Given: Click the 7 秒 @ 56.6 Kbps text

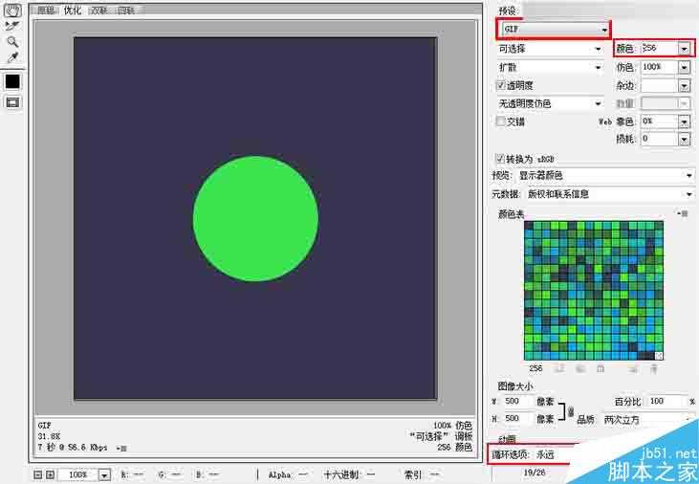Looking at the screenshot, I should click(x=73, y=448).
